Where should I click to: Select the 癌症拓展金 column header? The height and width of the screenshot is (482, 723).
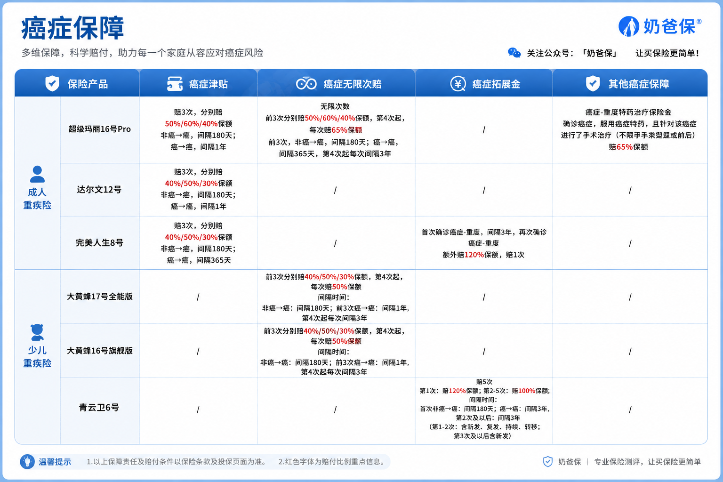coord(484,83)
